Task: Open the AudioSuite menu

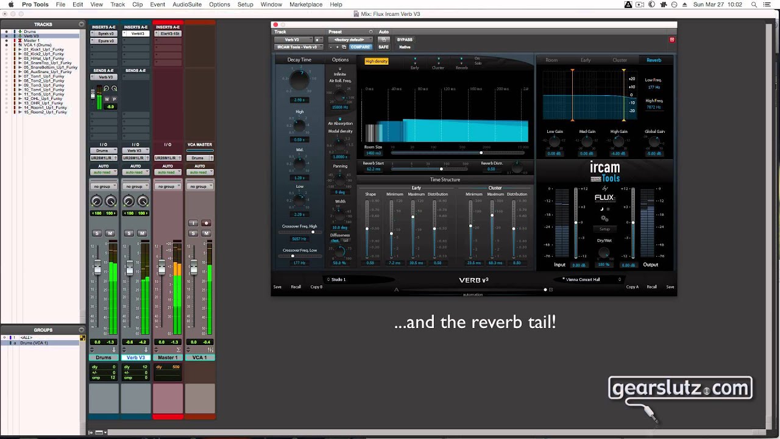Action: pyautogui.click(x=186, y=4)
